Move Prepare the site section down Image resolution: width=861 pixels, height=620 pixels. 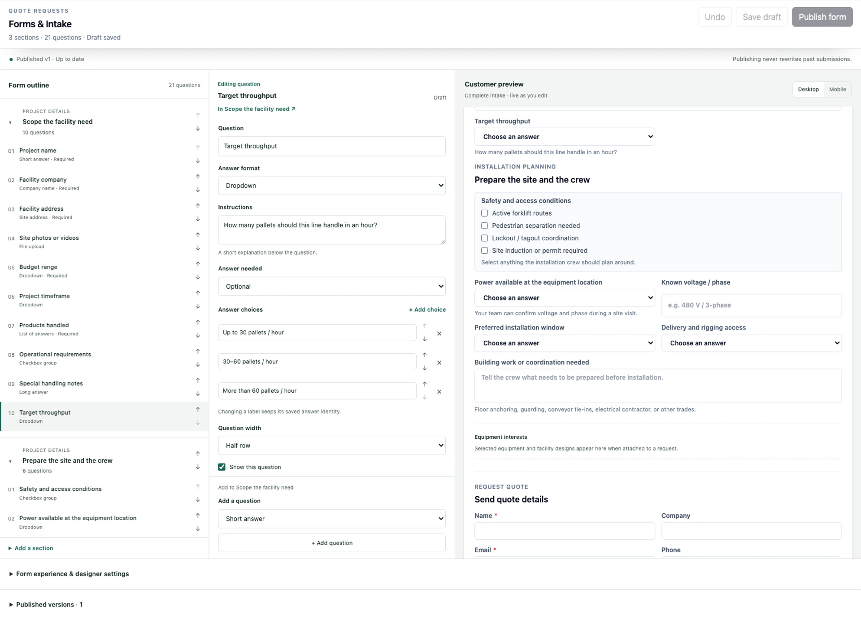198,467
